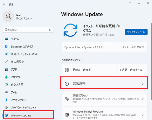
Task: Open ゲーム settings category
Action: point(28,92)
